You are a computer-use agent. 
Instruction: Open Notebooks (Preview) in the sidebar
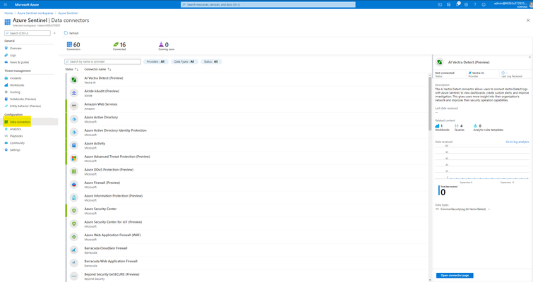pyautogui.click(x=23, y=99)
